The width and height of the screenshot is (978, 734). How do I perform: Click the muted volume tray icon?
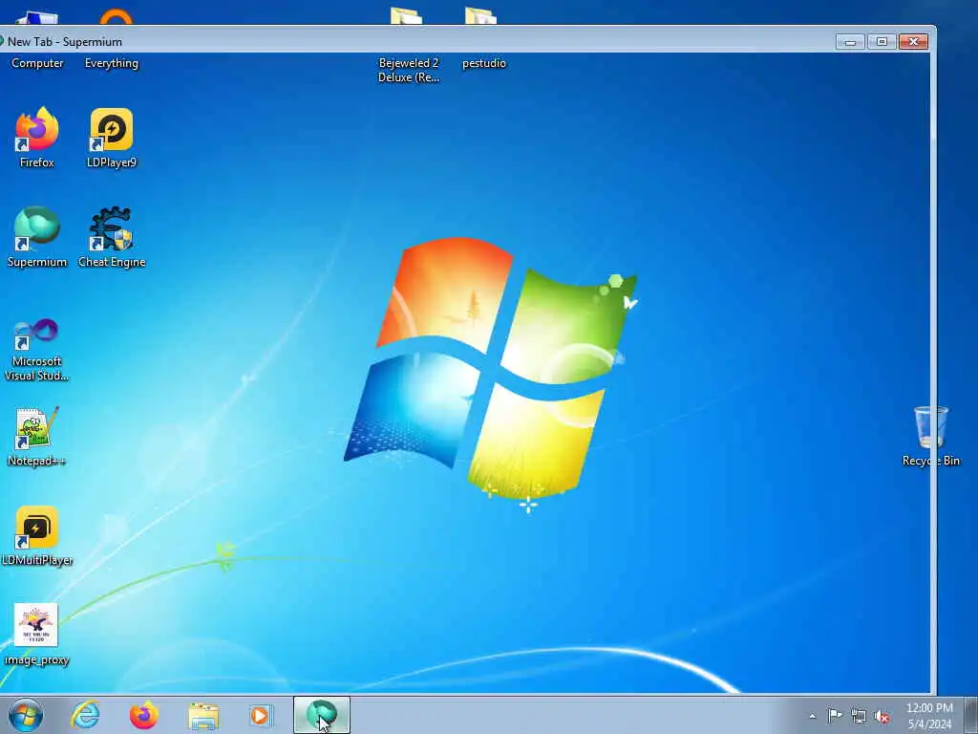point(882,716)
